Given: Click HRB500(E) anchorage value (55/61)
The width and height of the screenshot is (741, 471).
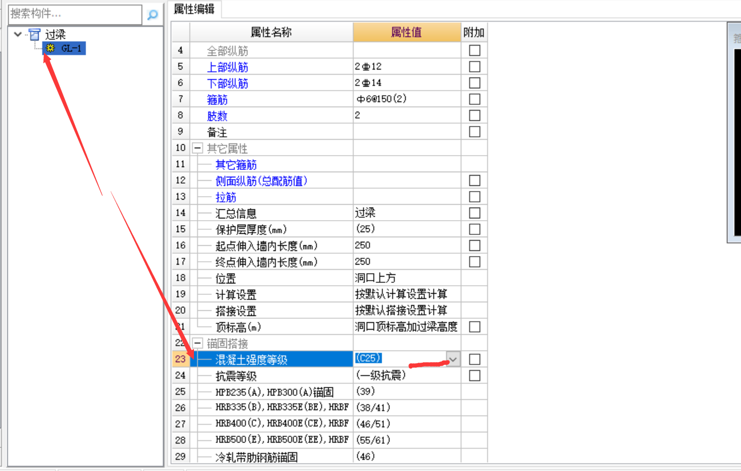Looking at the screenshot, I should point(407,441).
